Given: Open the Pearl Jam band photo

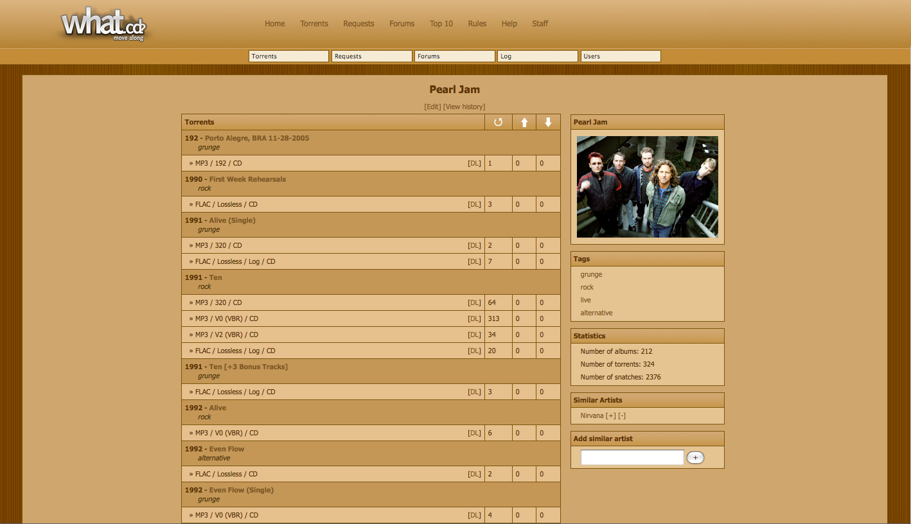Looking at the screenshot, I should [x=647, y=187].
